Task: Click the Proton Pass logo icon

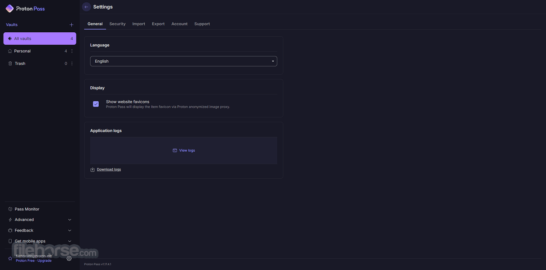Action: [x=10, y=9]
